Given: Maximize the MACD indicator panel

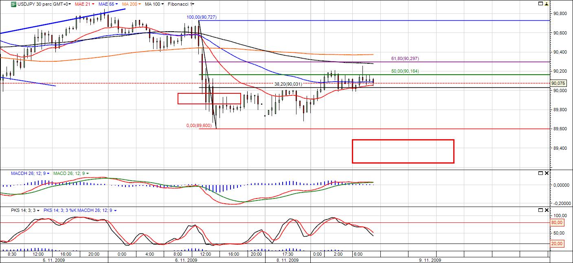Looking at the screenshot, I should pyautogui.click(x=541, y=173).
